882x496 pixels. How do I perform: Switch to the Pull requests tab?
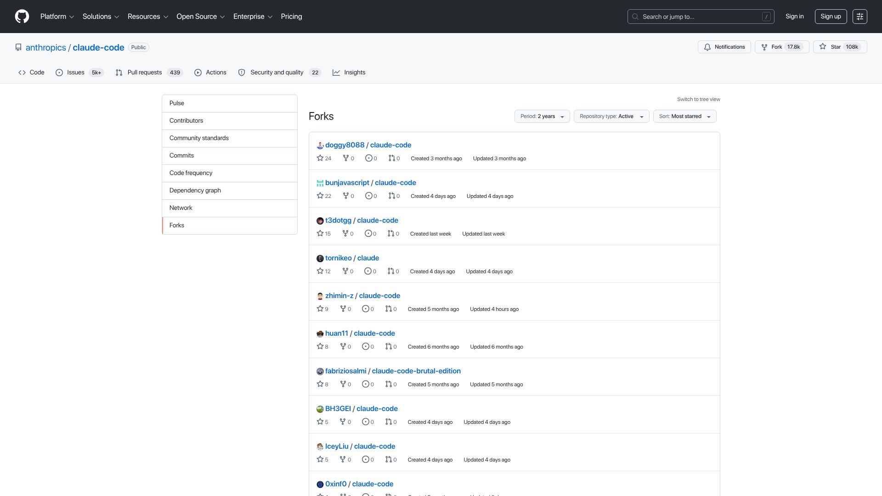tap(149, 73)
